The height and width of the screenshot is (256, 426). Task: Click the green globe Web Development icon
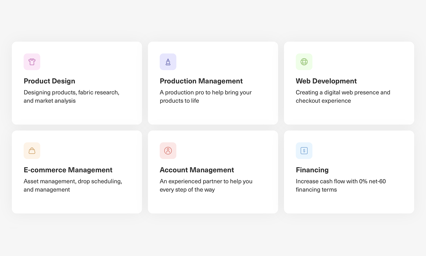pos(304,62)
